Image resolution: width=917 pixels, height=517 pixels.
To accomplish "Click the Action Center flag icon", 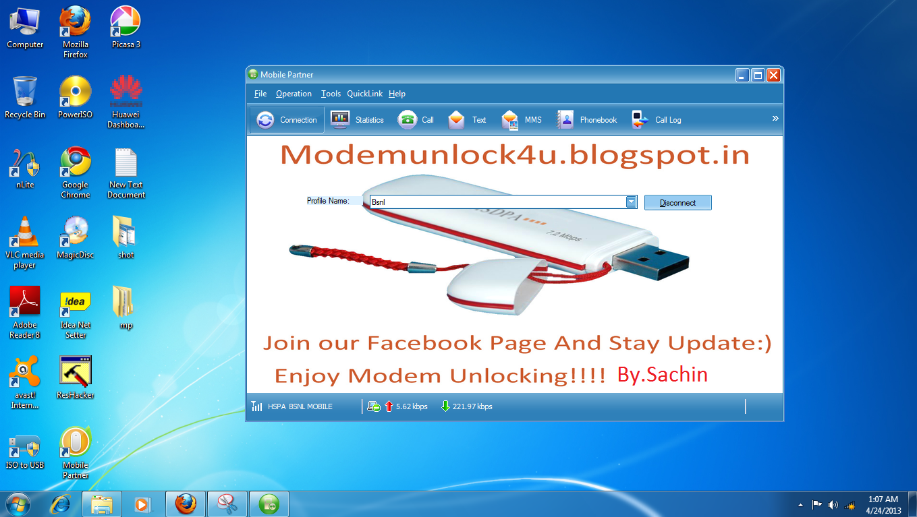I will click(x=816, y=504).
